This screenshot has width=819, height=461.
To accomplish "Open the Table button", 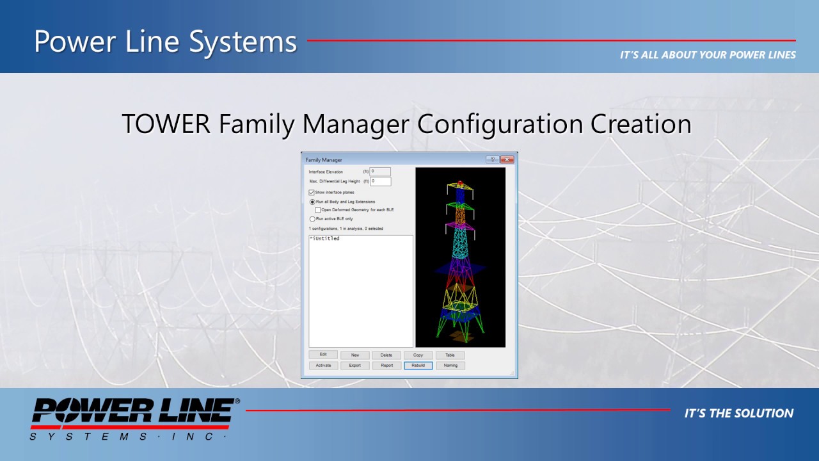I will [450, 355].
